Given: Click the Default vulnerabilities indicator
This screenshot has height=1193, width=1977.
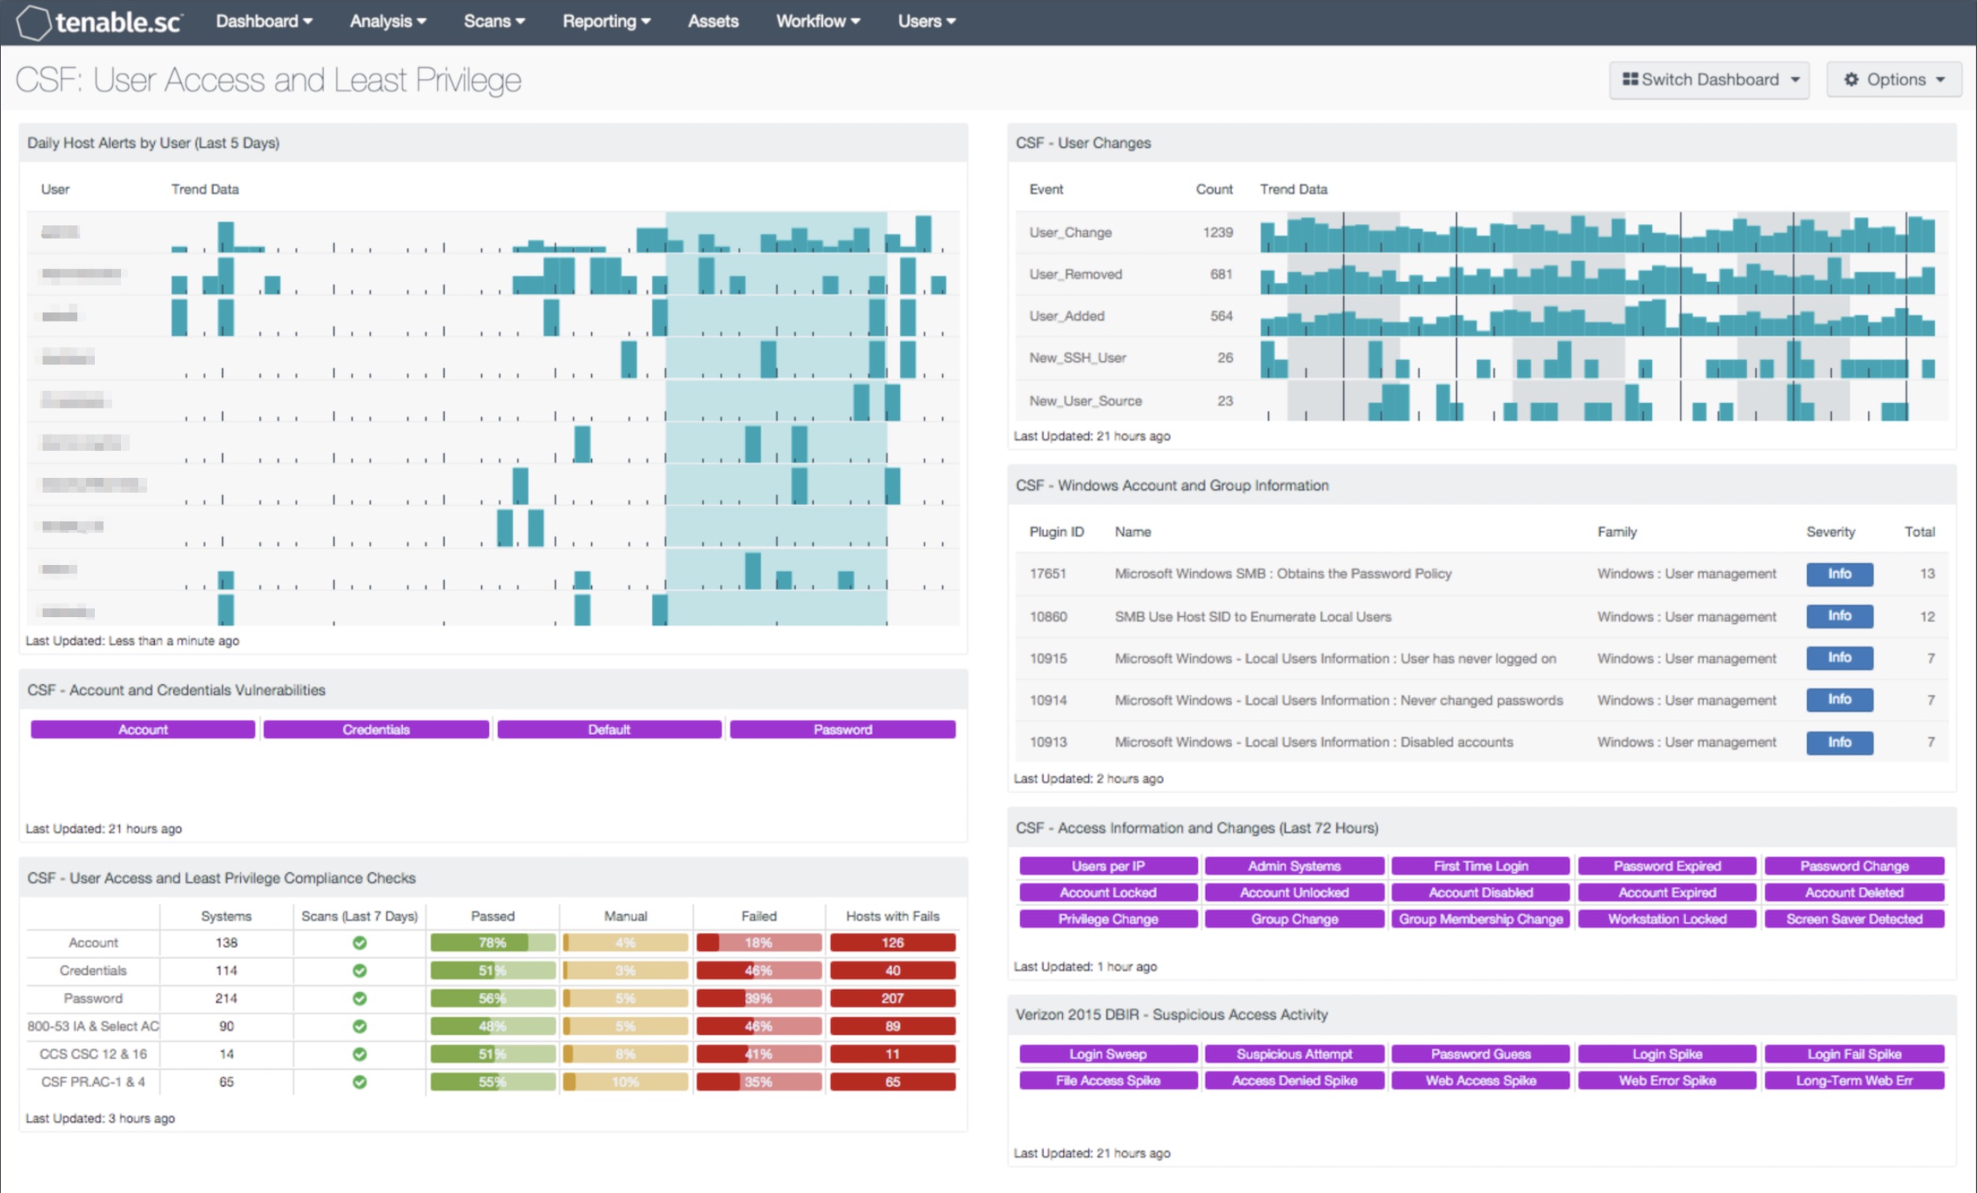Looking at the screenshot, I should pyautogui.click(x=609, y=729).
